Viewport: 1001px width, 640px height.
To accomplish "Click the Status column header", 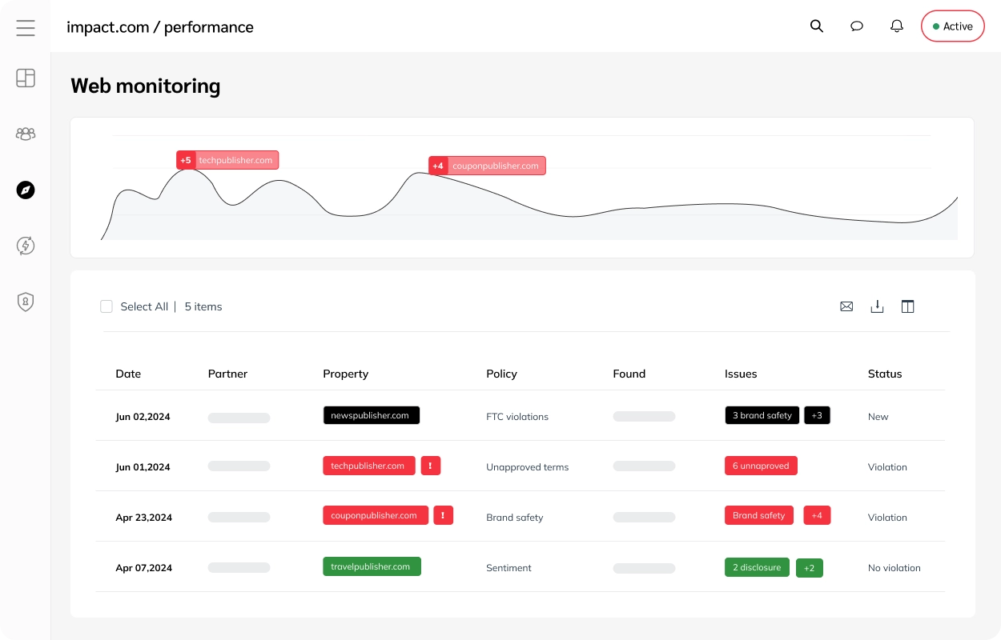I will 885,374.
